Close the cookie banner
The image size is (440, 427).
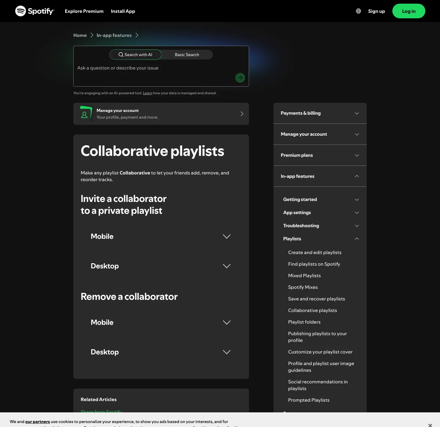[x=430, y=425]
